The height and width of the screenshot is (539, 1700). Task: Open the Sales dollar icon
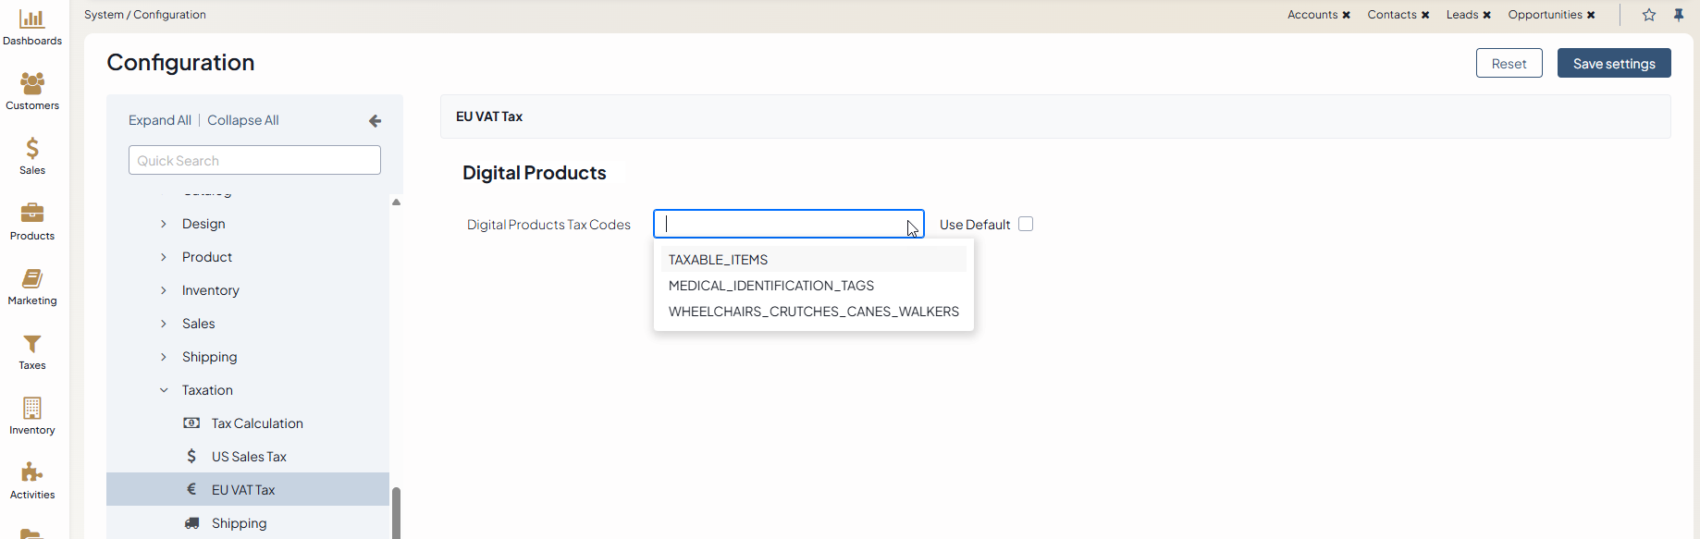pyautogui.click(x=32, y=149)
